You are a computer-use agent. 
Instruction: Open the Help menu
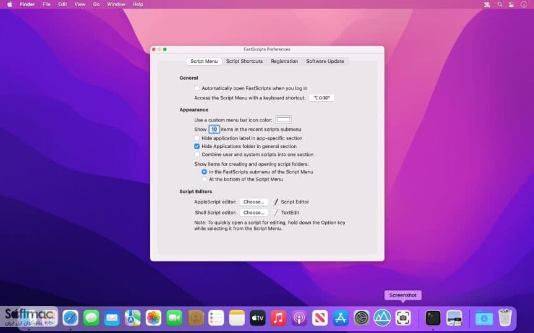click(138, 4)
